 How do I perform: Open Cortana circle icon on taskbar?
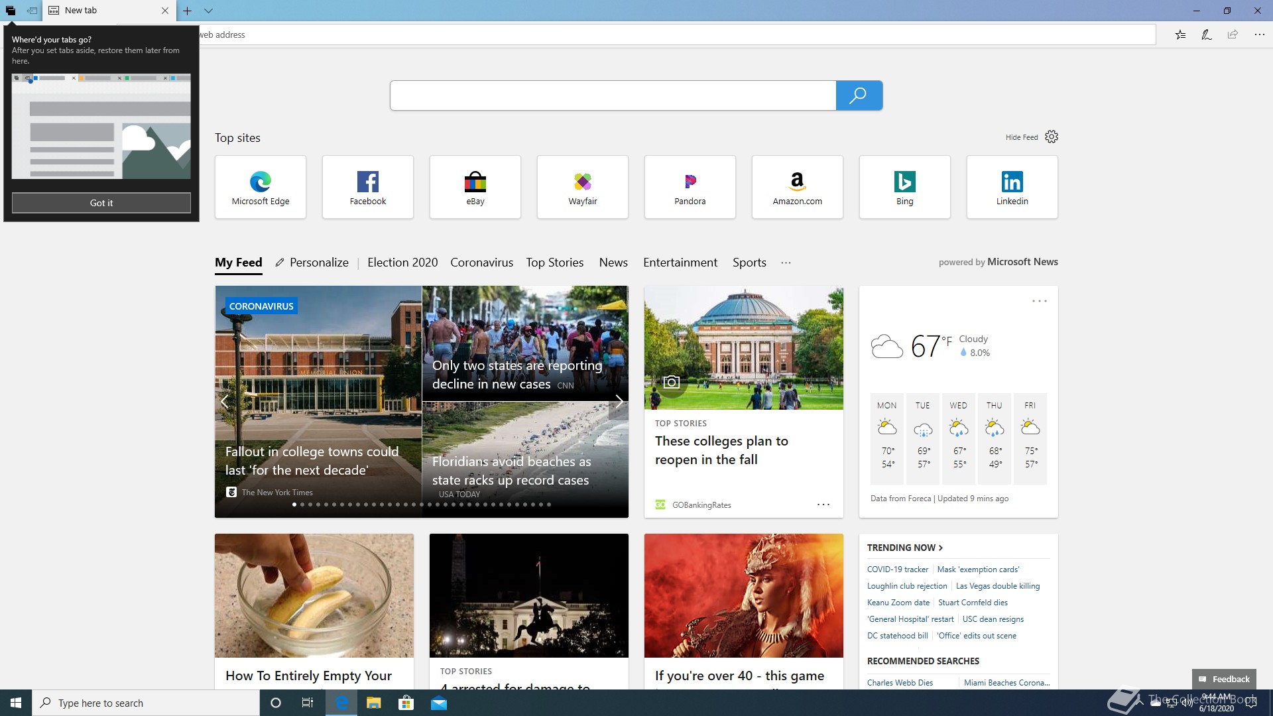tap(276, 703)
